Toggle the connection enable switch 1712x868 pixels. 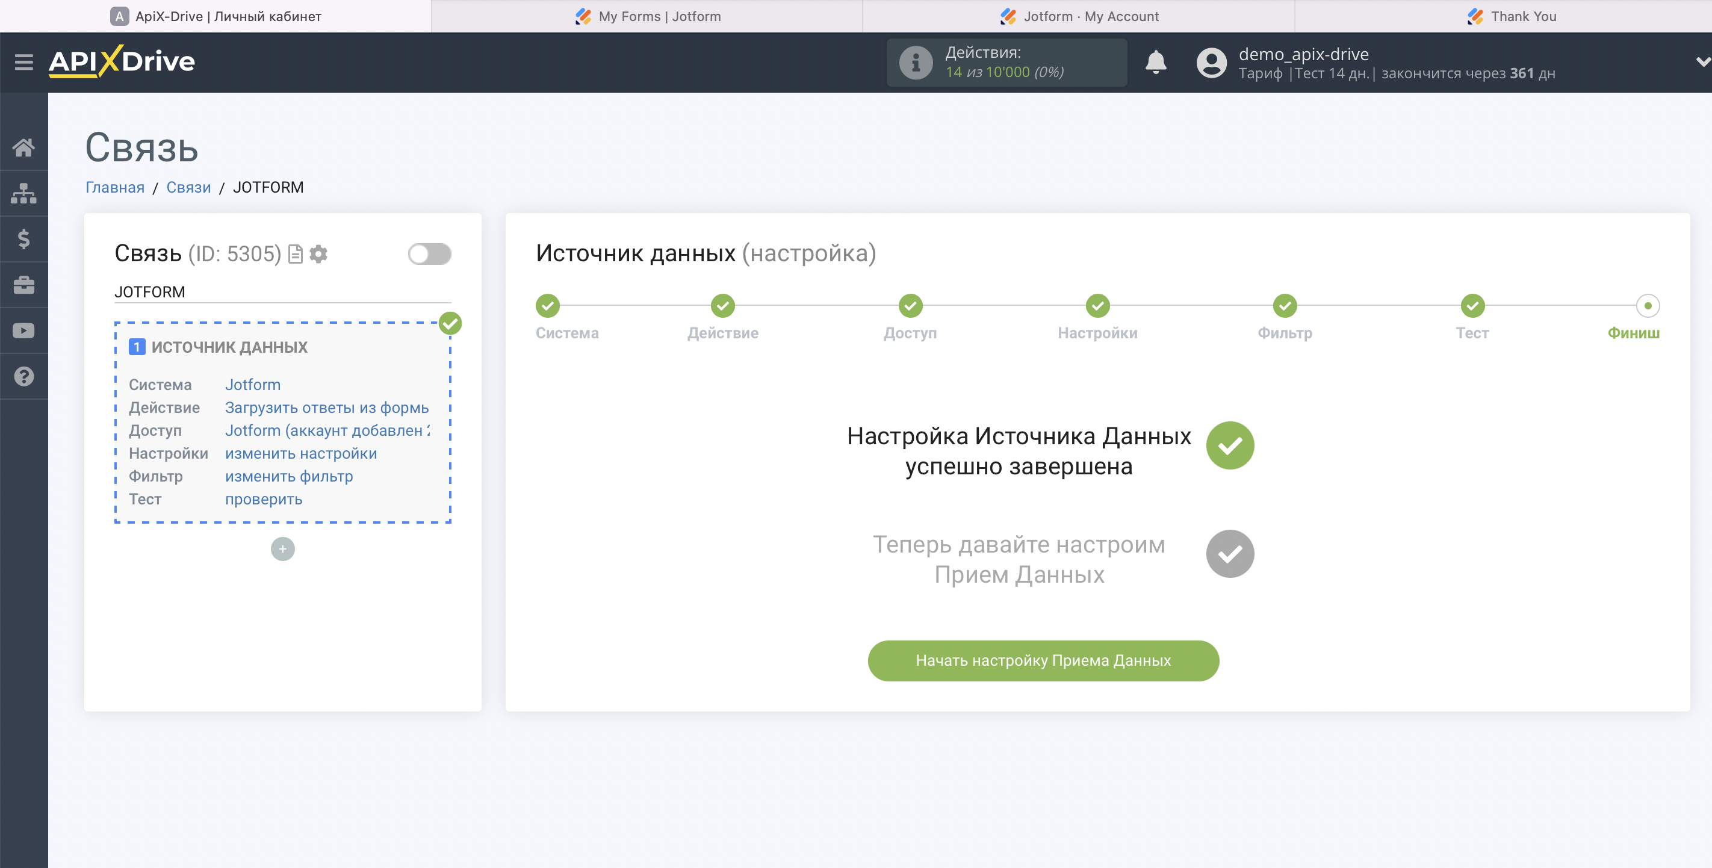click(x=429, y=254)
